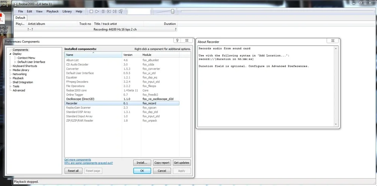Viewport: 377px width, 186px height.
Task: Click the 'Get more components' link
Action: (78, 160)
